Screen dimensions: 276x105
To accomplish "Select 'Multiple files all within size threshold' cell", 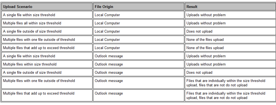I will [47, 23].
